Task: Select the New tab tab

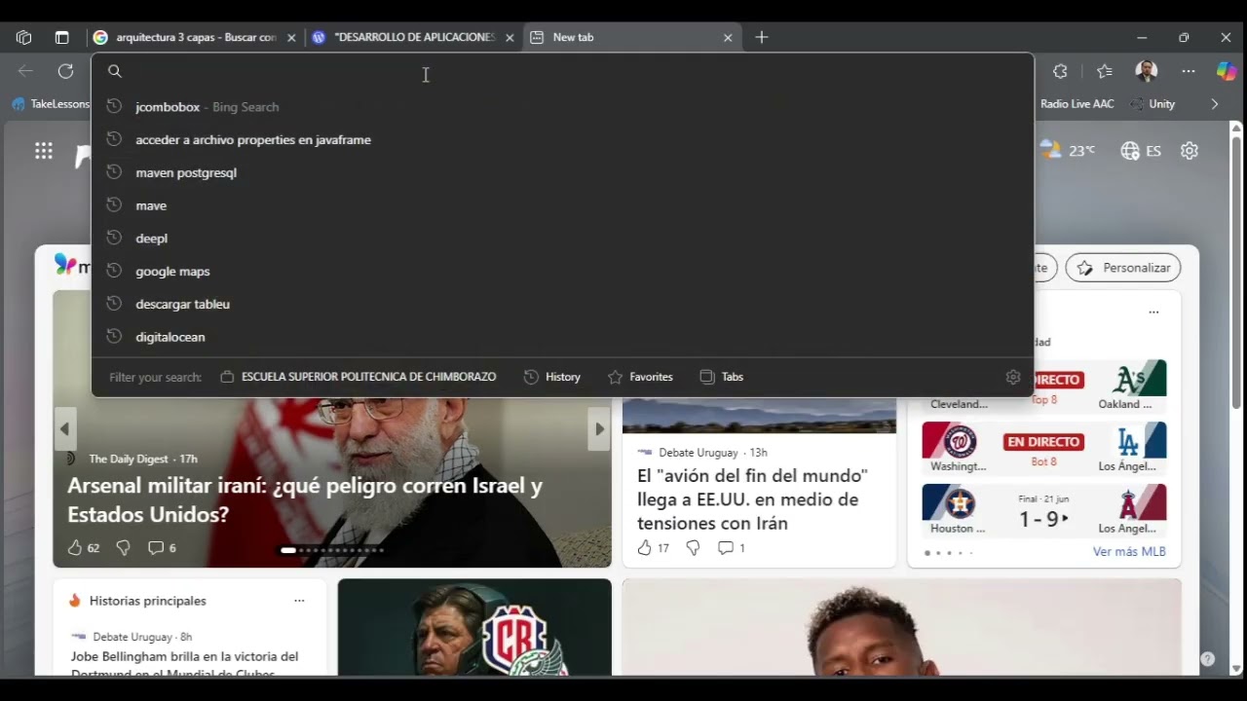Action: click(631, 37)
